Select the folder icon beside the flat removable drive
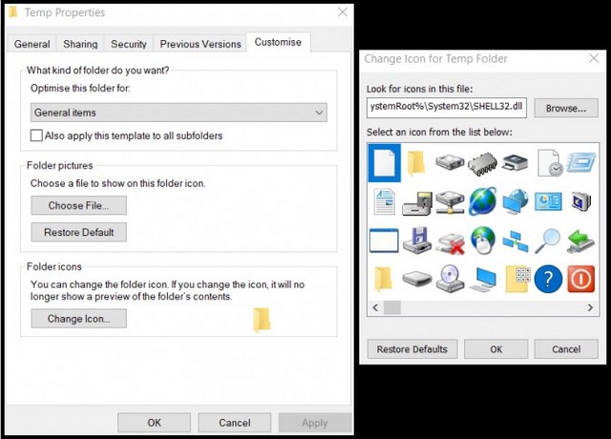611x439 pixels. pos(384,279)
